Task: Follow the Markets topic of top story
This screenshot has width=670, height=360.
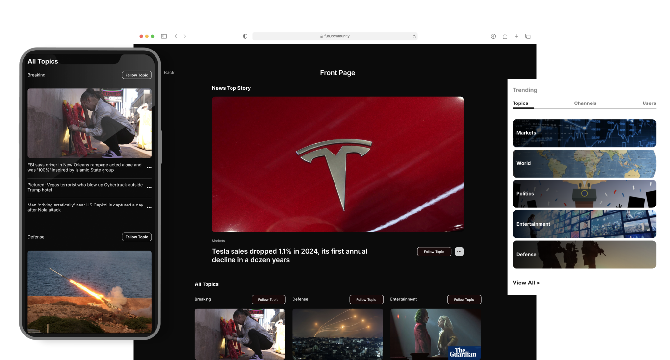Action: pos(434,252)
